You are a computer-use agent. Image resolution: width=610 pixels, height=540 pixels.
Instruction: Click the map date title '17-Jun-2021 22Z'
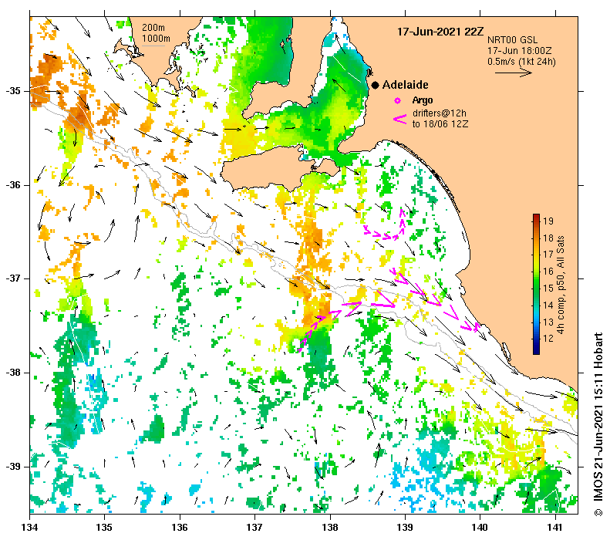(440, 32)
